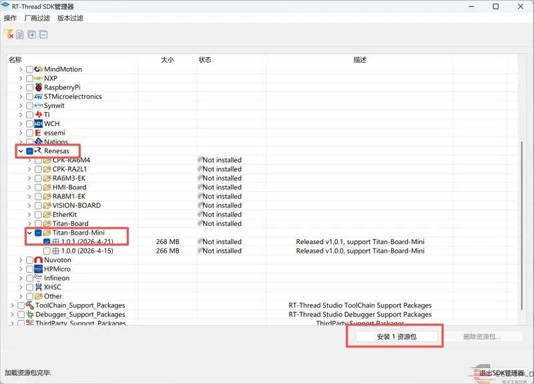Expand the Debugger_Support_Packages node
Screen dimensions: 534x384
point(12,314)
